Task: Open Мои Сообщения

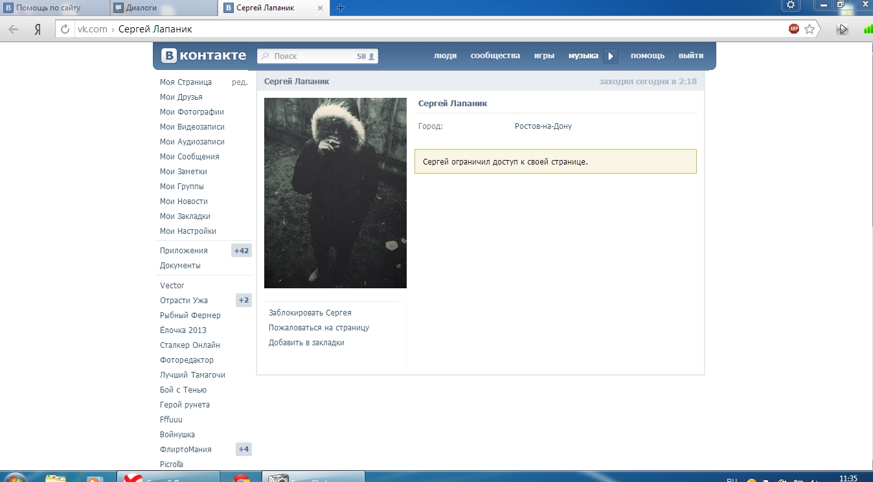Action: [190, 157]
